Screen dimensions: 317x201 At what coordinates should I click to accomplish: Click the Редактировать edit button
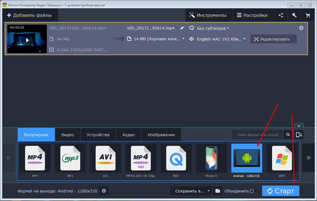(273, 39)
